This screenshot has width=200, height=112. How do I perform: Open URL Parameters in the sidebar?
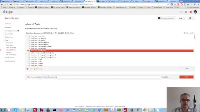11,55
